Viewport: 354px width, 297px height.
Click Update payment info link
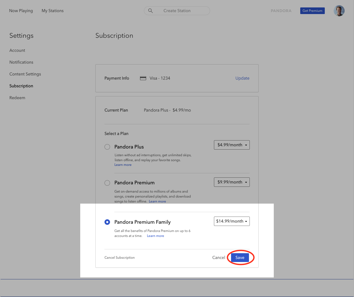(x=242, y=78)
